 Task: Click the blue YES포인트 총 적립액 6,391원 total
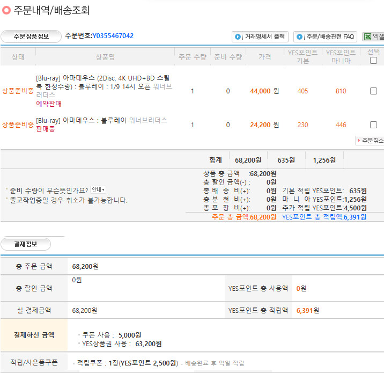pyautogui.click(x=324, y=217)
